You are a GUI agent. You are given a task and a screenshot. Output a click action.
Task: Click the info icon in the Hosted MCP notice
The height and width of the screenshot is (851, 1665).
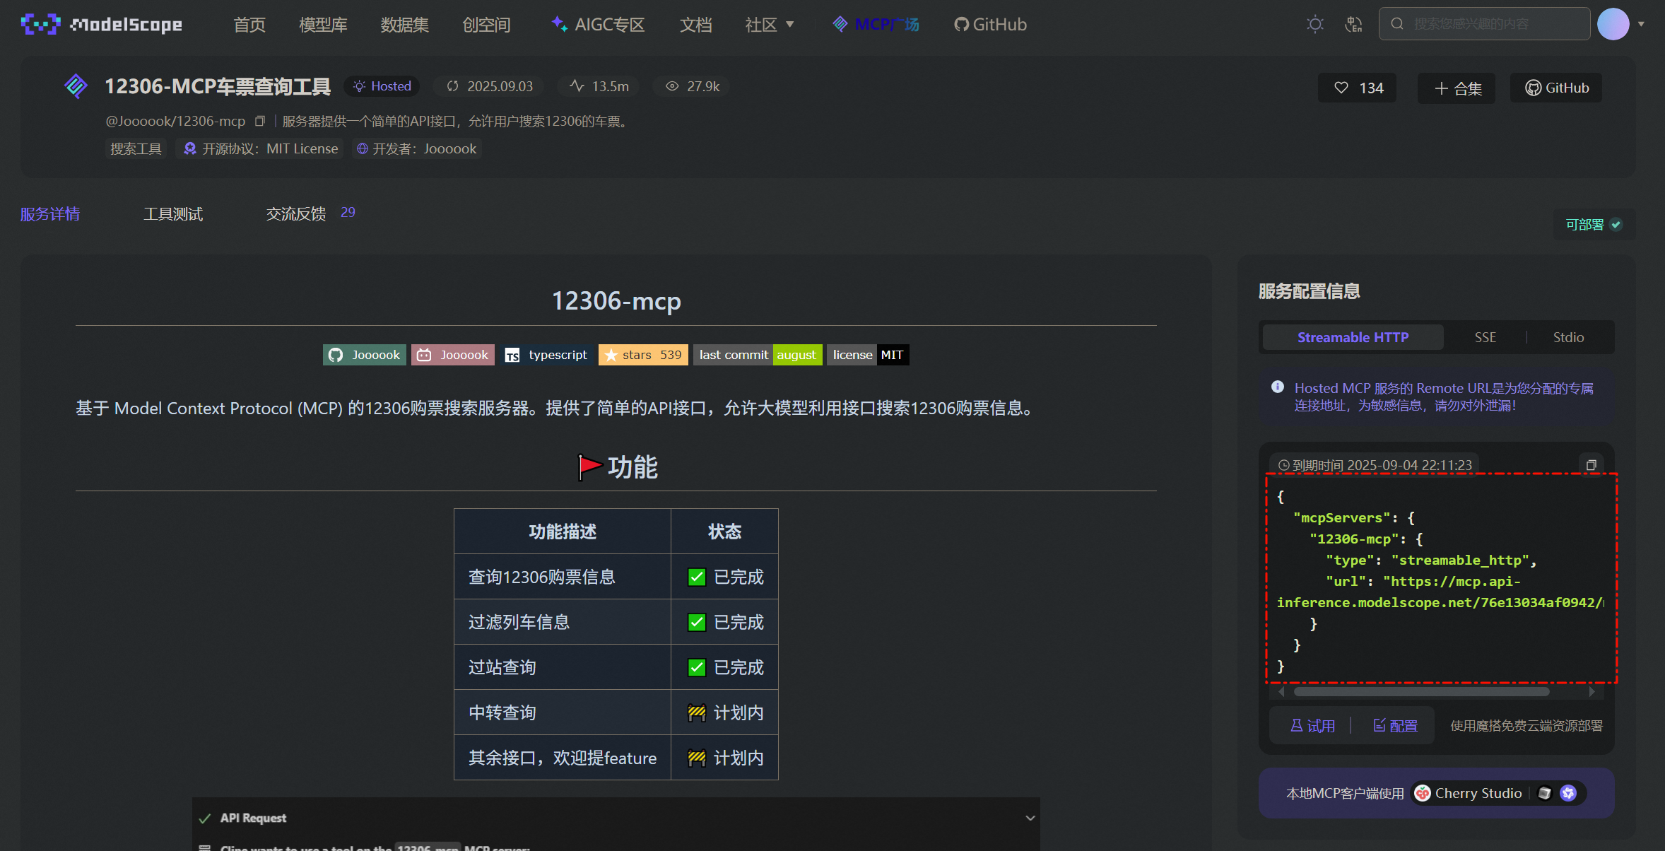[x=1277, y=387]
